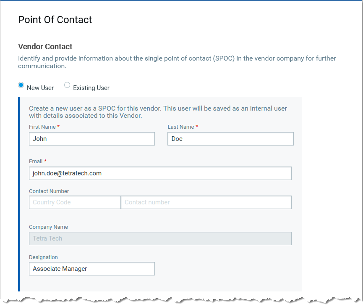Click the Vendor Contact section heading
This screenshot has height=307, width=363.
[45, 47]
